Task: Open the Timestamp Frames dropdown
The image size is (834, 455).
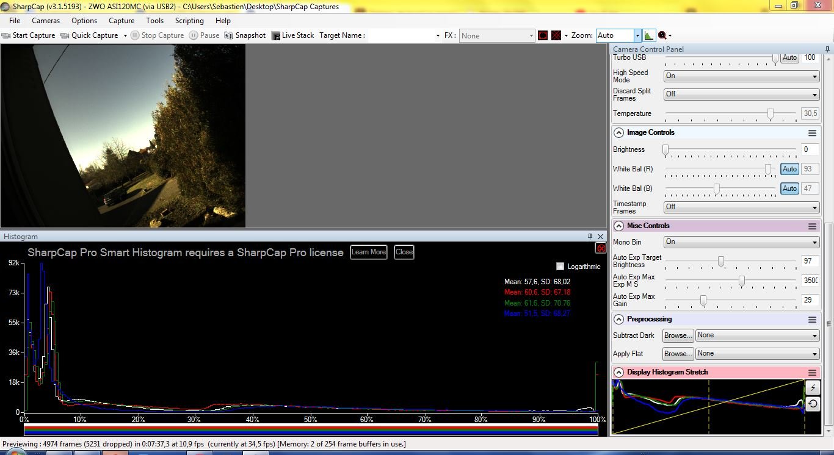Action: [x=741, y=207]
